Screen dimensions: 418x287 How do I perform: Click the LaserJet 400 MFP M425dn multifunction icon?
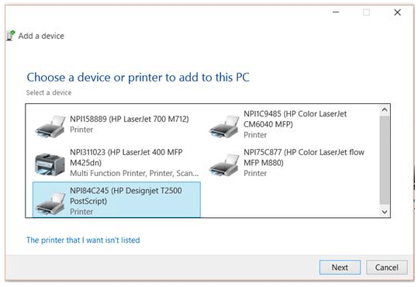[50, 164]
